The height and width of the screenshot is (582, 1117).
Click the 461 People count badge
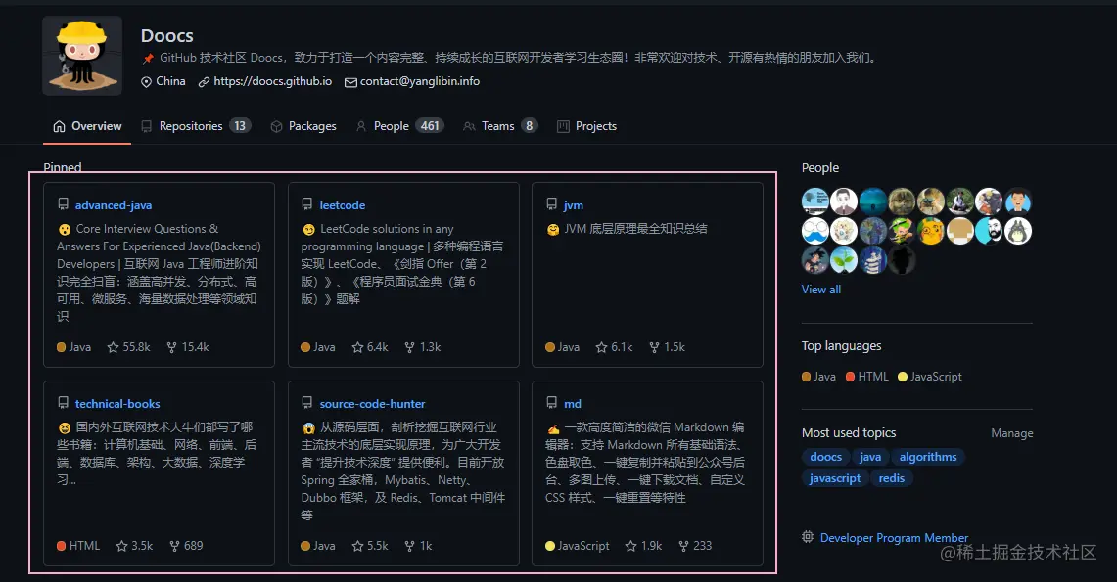[430, 126]
